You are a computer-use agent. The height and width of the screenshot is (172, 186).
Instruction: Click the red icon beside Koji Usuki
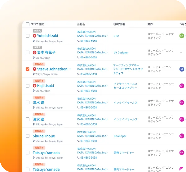coord(34,86)
